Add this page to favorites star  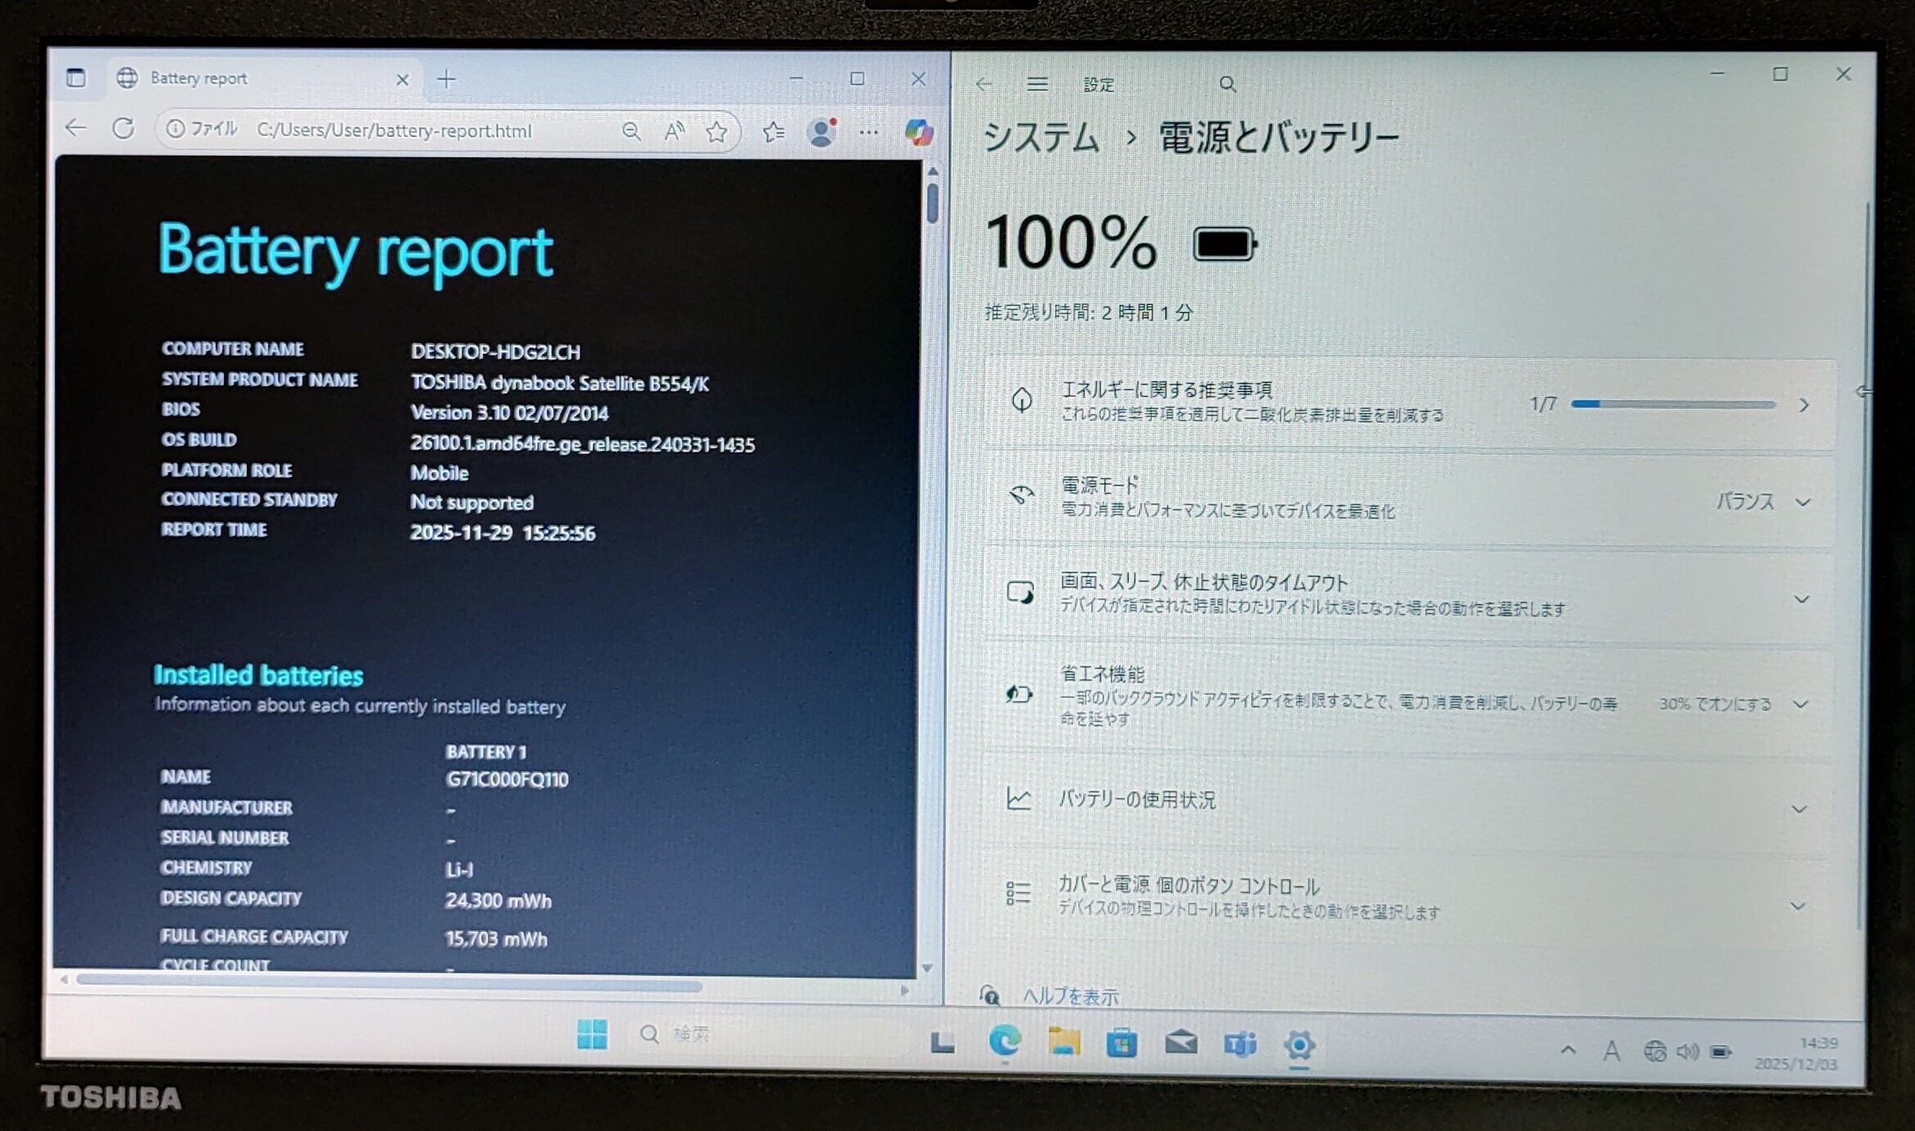716,132
